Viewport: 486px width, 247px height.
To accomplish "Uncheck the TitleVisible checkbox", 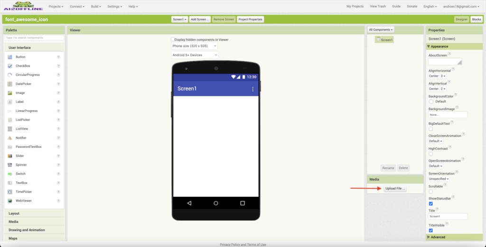I will (x=430, y=230).
